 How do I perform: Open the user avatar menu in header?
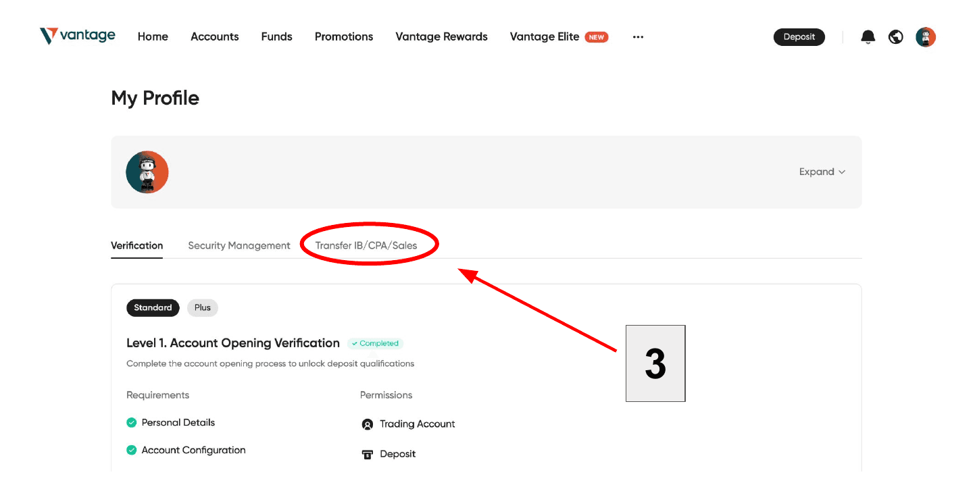pyautogui.click(x=926, y=37)
